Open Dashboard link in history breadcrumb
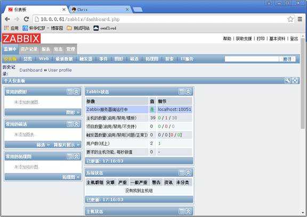The width and height of the screenshot is (307, 217). pyautogui.click(x=31, y=70)
